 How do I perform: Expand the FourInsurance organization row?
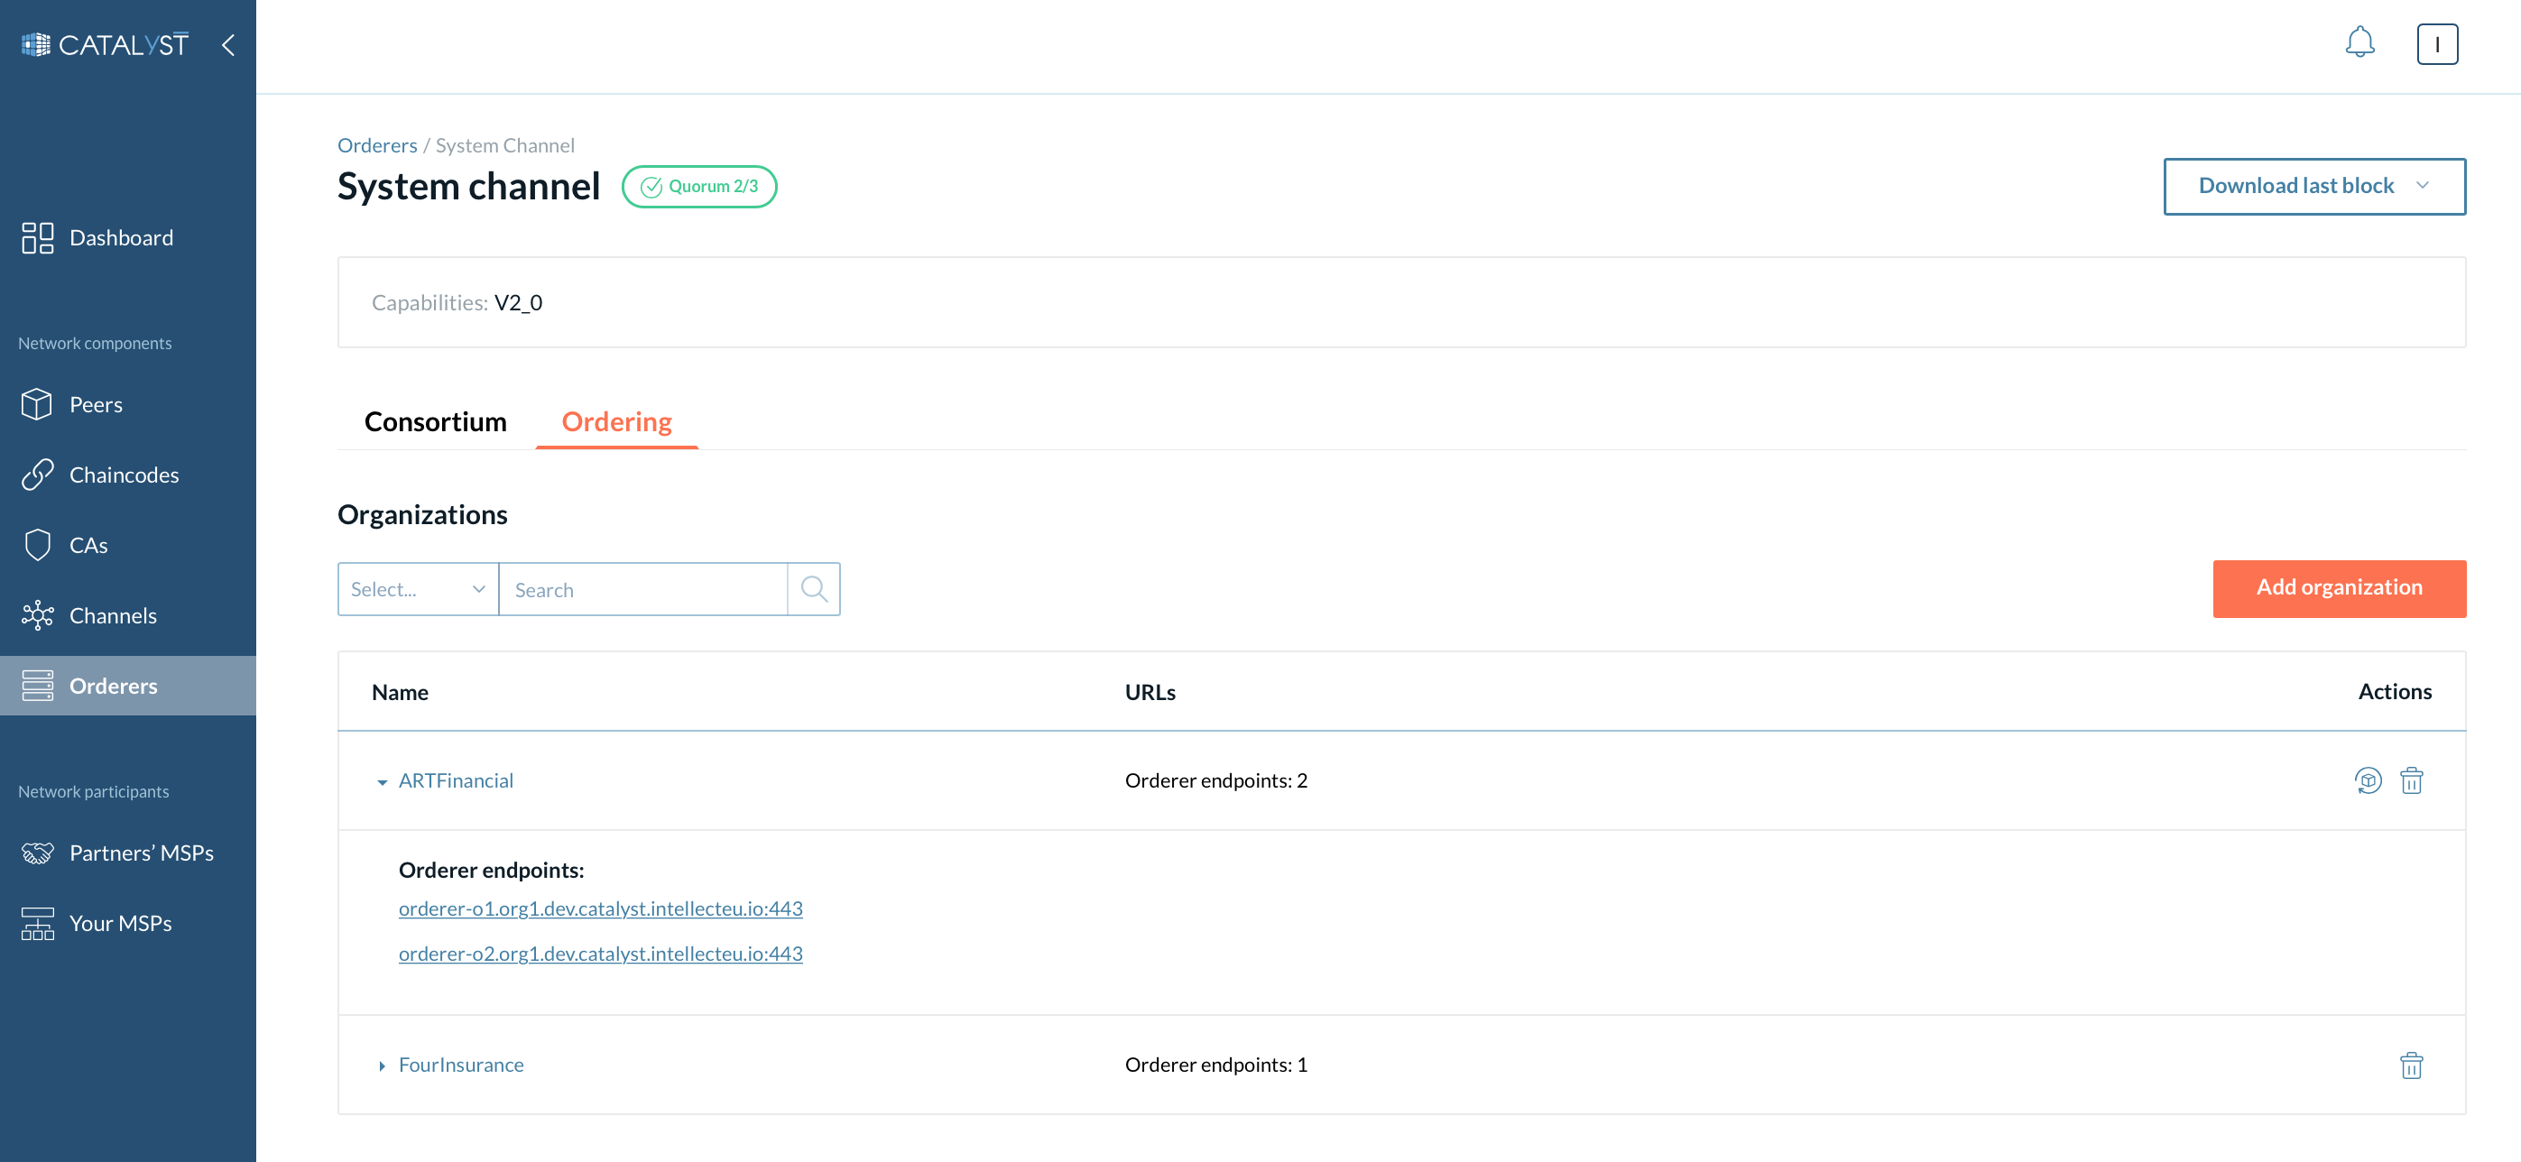pyautogui.click(x=381, y=1064)
